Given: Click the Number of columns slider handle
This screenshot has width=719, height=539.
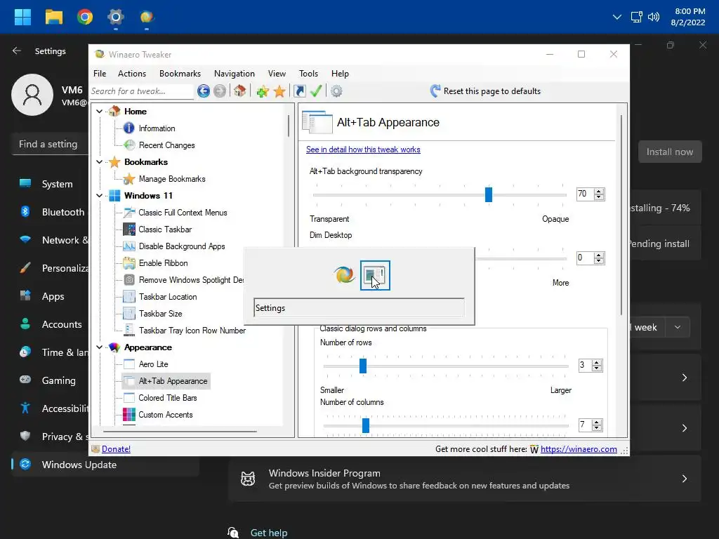Looking at the screenshot, I should (365, 425).
